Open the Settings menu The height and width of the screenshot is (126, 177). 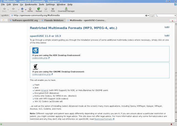pyautogui.click(x=50, y=4)
